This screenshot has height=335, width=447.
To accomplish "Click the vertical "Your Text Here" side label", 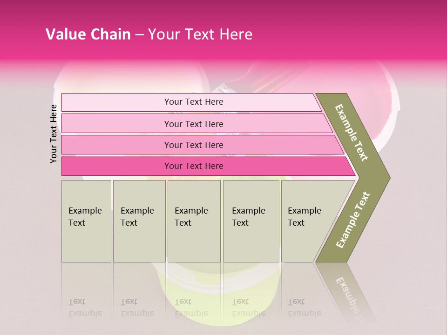I will point(54,134).
